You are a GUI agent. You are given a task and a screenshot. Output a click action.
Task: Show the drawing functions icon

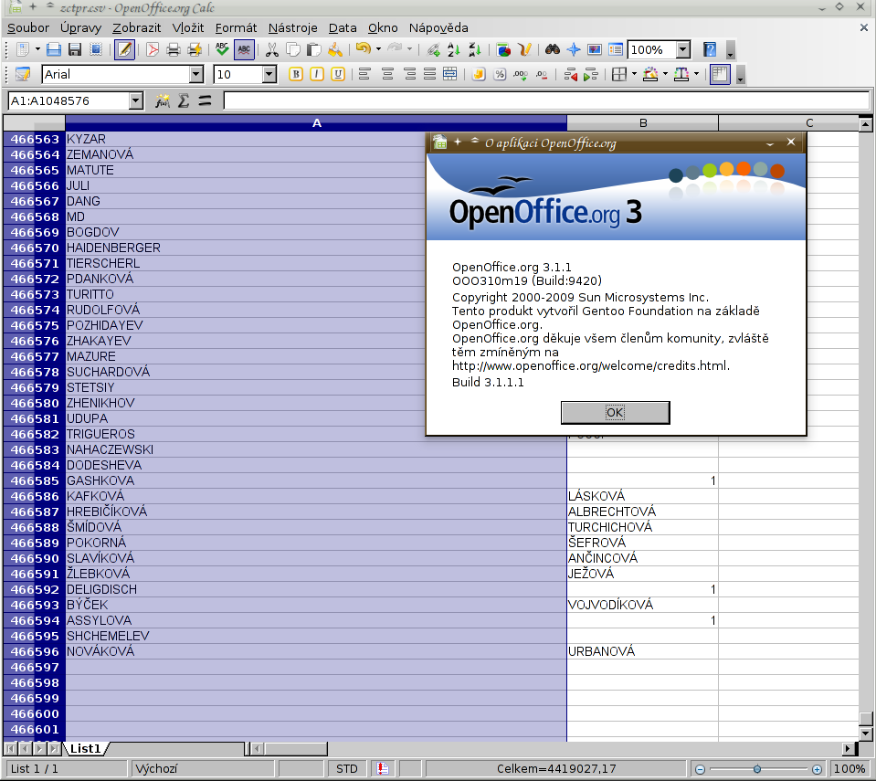(x=524, y=49)
